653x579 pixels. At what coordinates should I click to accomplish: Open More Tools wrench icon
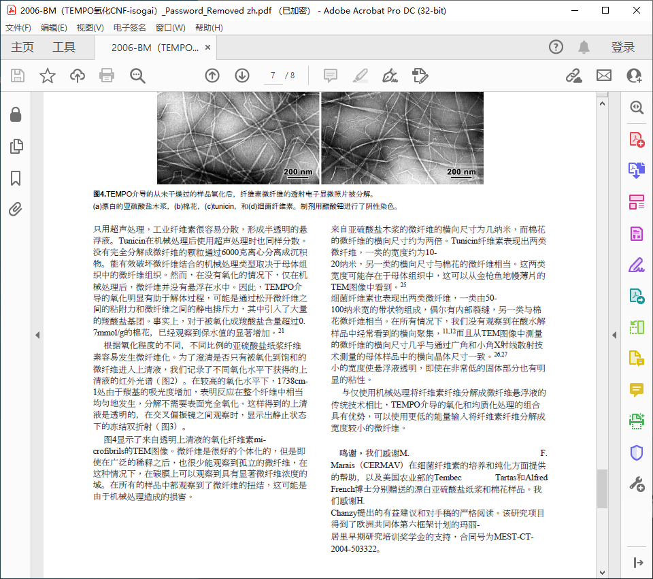637,484
